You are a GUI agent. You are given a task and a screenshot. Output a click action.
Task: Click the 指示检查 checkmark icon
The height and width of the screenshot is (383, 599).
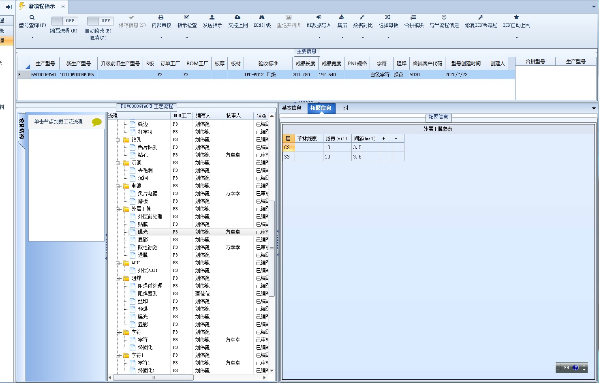point(186,17)
